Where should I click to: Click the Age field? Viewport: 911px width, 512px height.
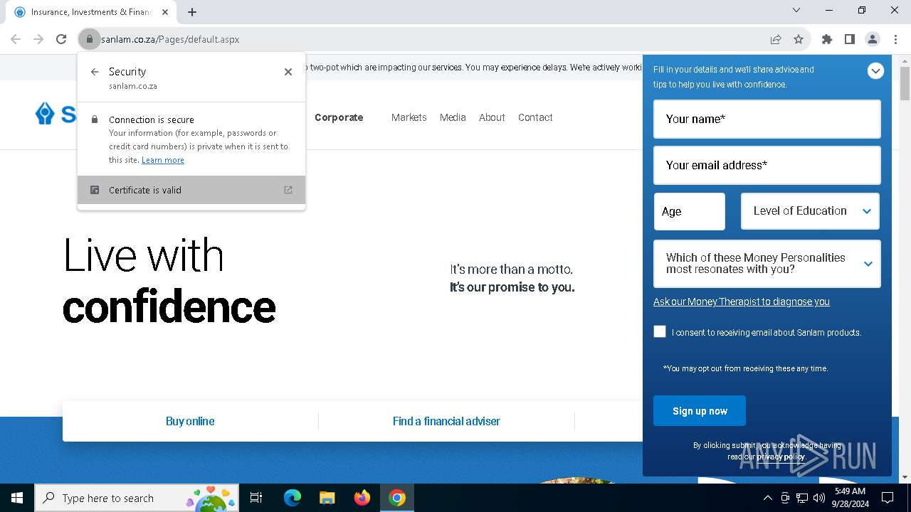click(x=690, y=211)
